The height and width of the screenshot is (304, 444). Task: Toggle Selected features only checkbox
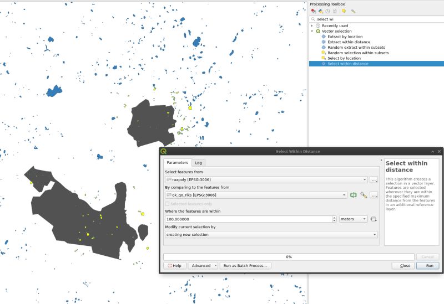(x=167, y=204)
